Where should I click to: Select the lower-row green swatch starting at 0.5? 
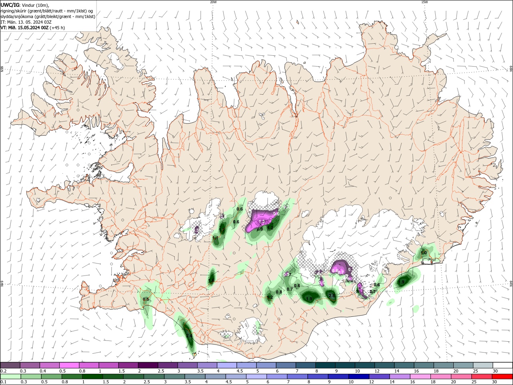click(51, 377)
